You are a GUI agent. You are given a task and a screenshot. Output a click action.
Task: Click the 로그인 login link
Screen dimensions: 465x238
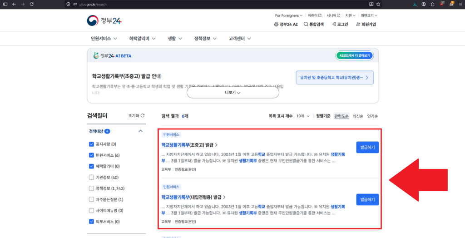coord(340,25)
